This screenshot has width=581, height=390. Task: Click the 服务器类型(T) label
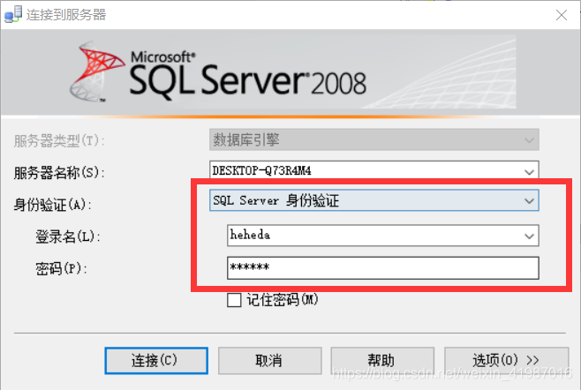pos(59,141)
